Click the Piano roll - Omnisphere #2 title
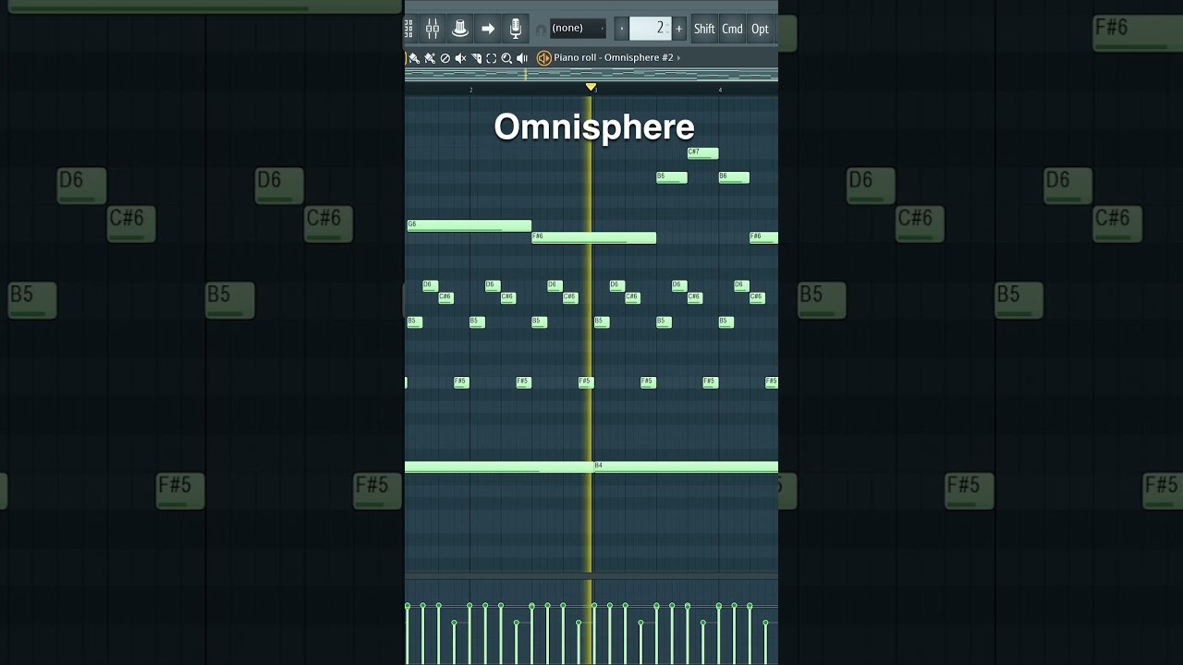Viewport: 1183px width, 665px height. coord(614,58)
